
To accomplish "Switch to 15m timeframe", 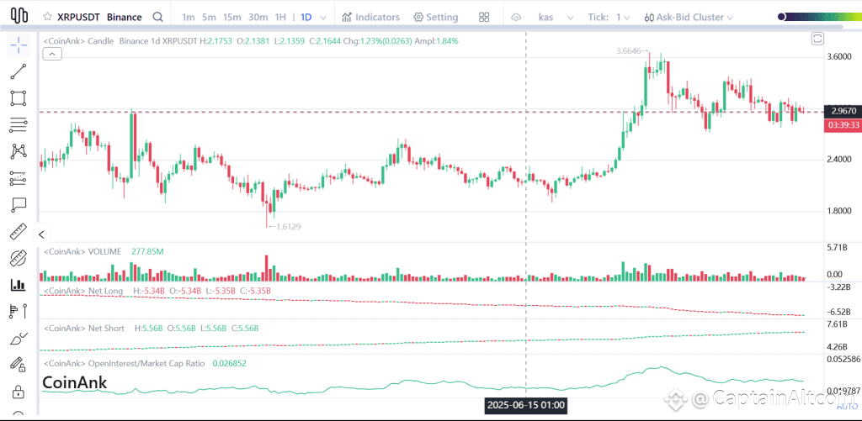I will click(232, 17).
